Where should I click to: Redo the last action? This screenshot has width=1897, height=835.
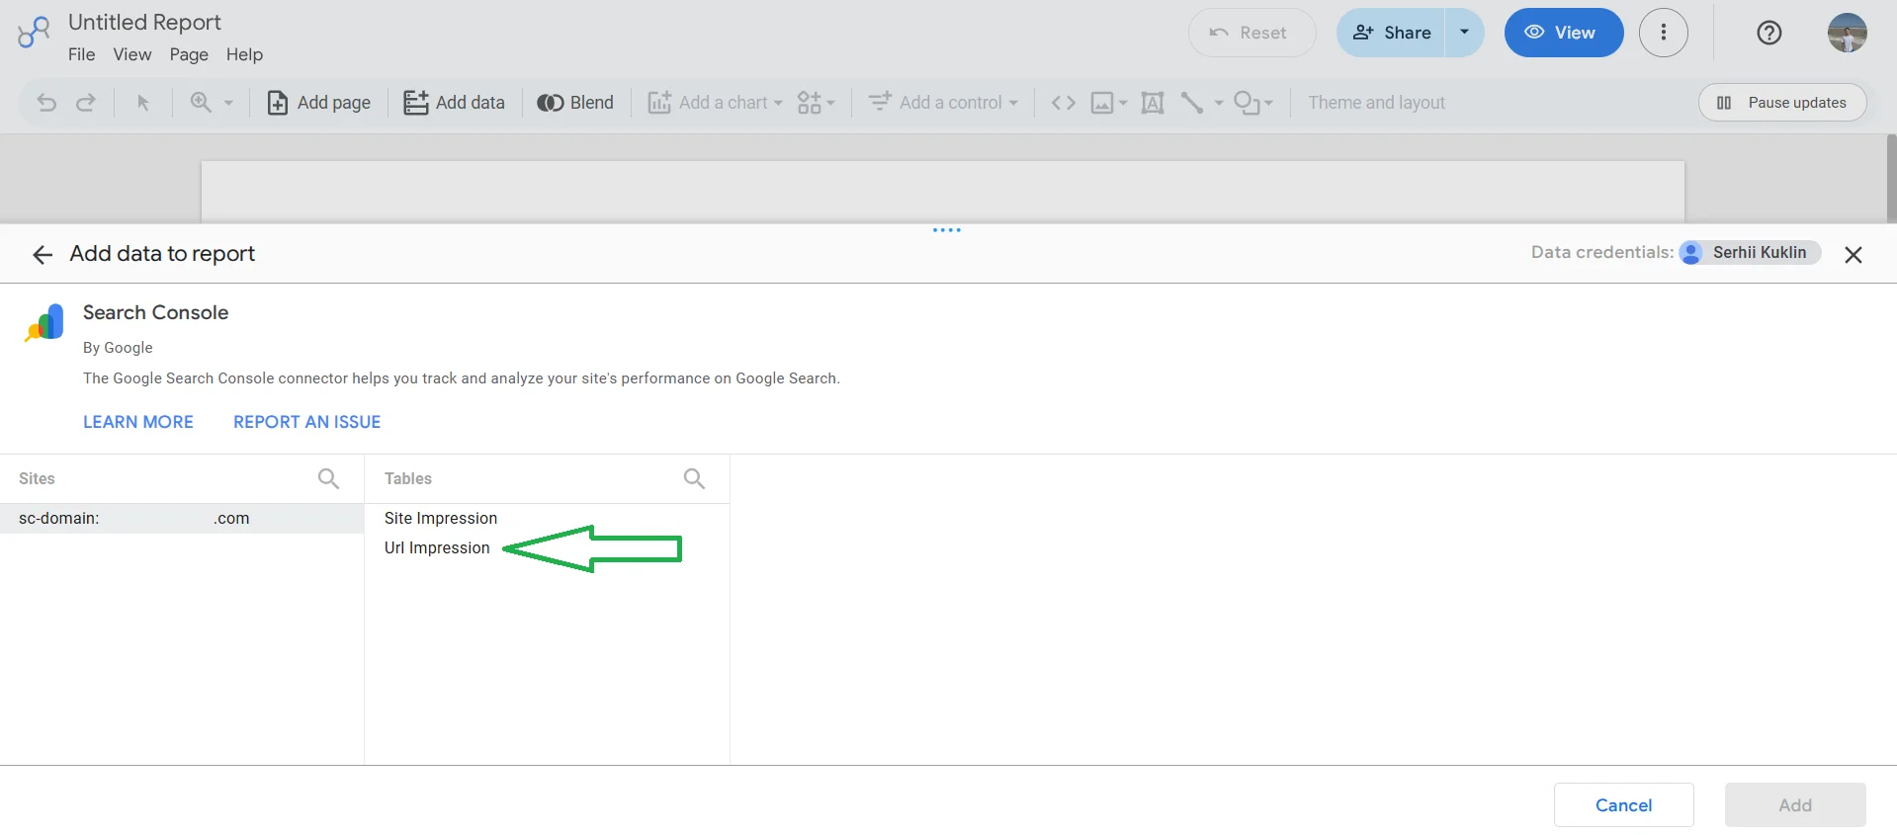86,103
